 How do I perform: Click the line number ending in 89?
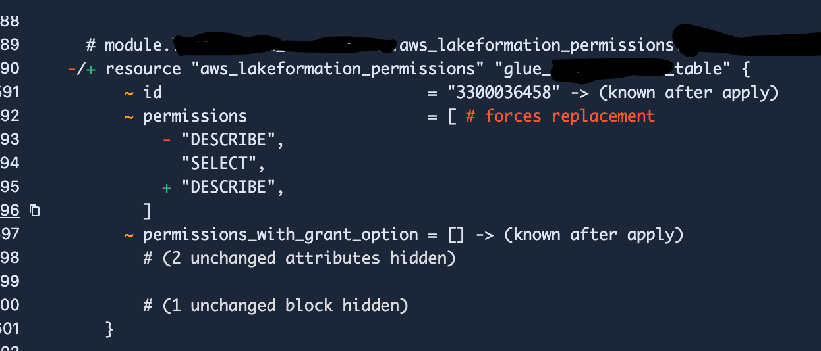pos(10,45)
